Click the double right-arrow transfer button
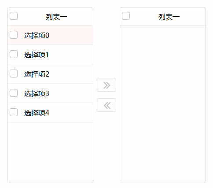This screenshot has height=188, width=213. coord(106,85)
